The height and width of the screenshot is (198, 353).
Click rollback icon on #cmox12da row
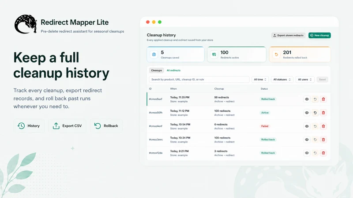(x=315, y=153)
